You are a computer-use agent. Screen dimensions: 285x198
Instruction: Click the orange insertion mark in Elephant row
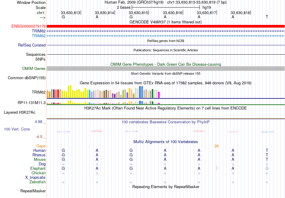pyautogui.click(x=217, y=168)
